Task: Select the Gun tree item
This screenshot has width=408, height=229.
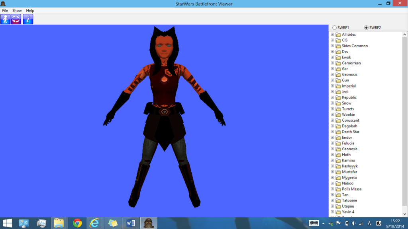Action: pyautogui.click(x=345, y=80)
